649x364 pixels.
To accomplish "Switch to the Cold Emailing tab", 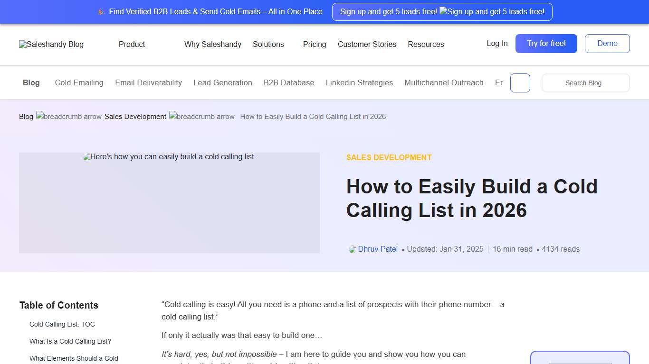I will [79, 82].
